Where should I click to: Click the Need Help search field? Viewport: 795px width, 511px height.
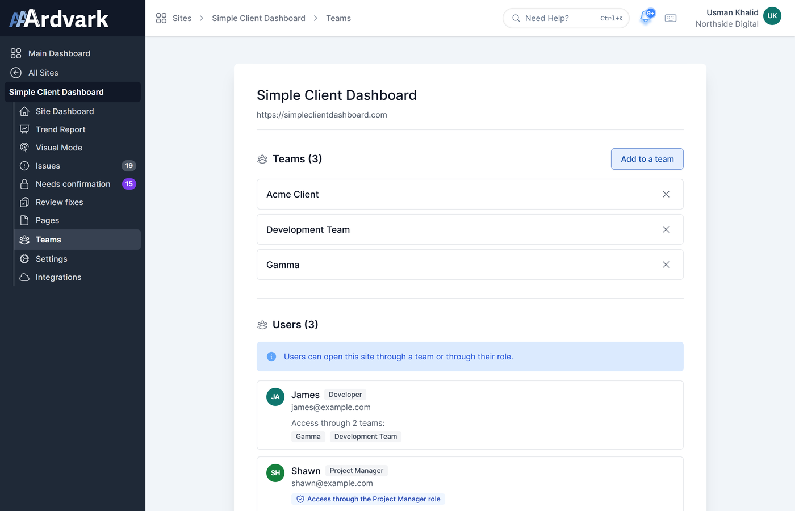click(x=566, y=18)
